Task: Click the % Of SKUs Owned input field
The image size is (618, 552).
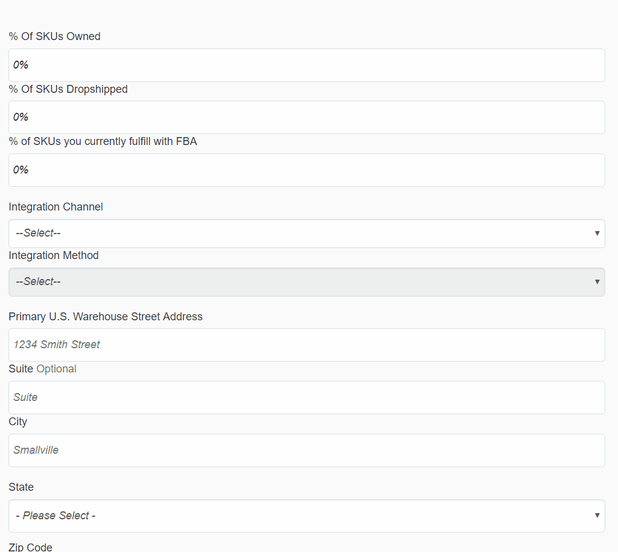Action: [307, 66]
